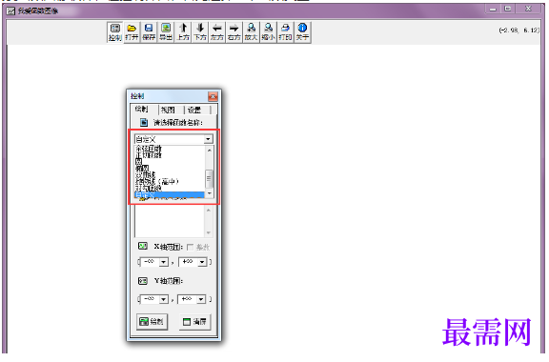
Task: Click the draw button at bottom-left of panel
Action: [152, 322]
